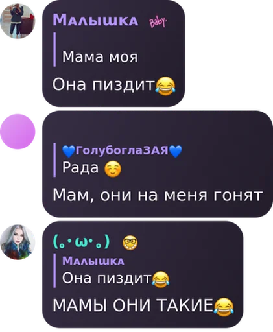Click the Малышка username in first message
Image resolution: width=273 pixels, height=332 pixels.
(x=95, y=20)
